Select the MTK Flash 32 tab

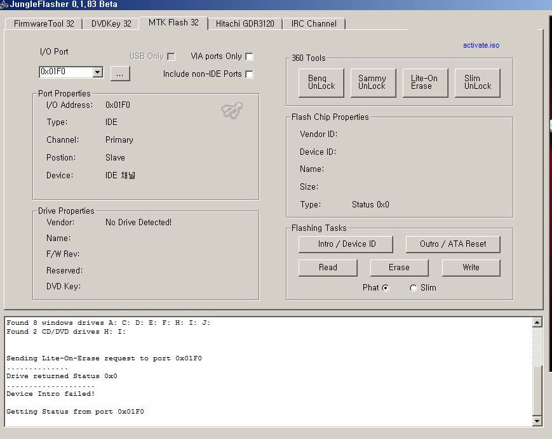click(x=173, y=22)
